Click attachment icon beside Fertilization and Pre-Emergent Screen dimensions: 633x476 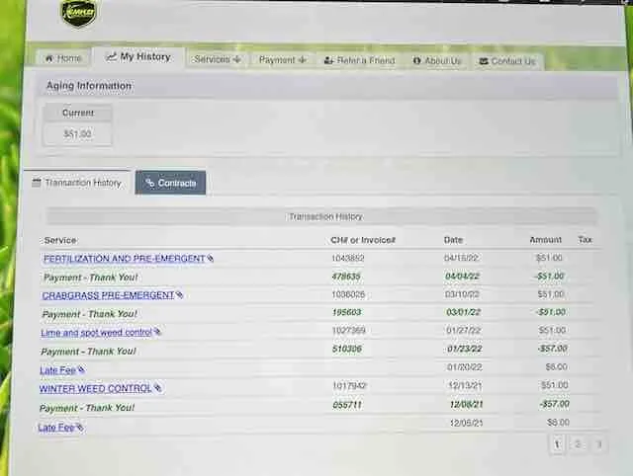pos(211,259)
